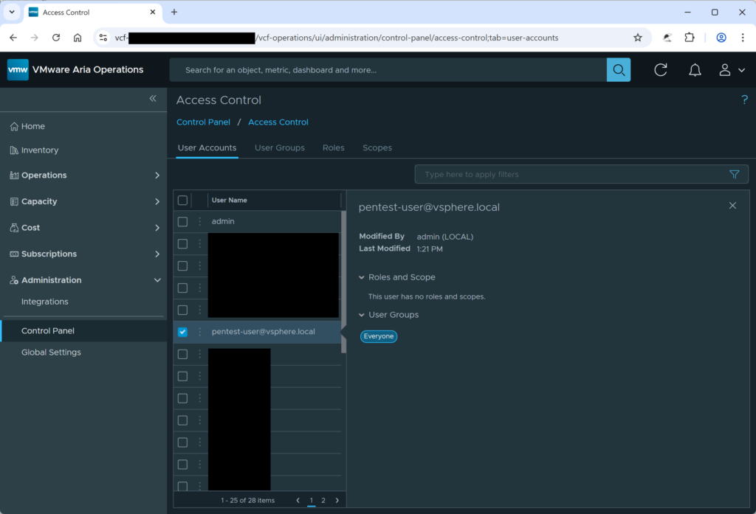Open the notifications bell

click(x=695, y=69)
